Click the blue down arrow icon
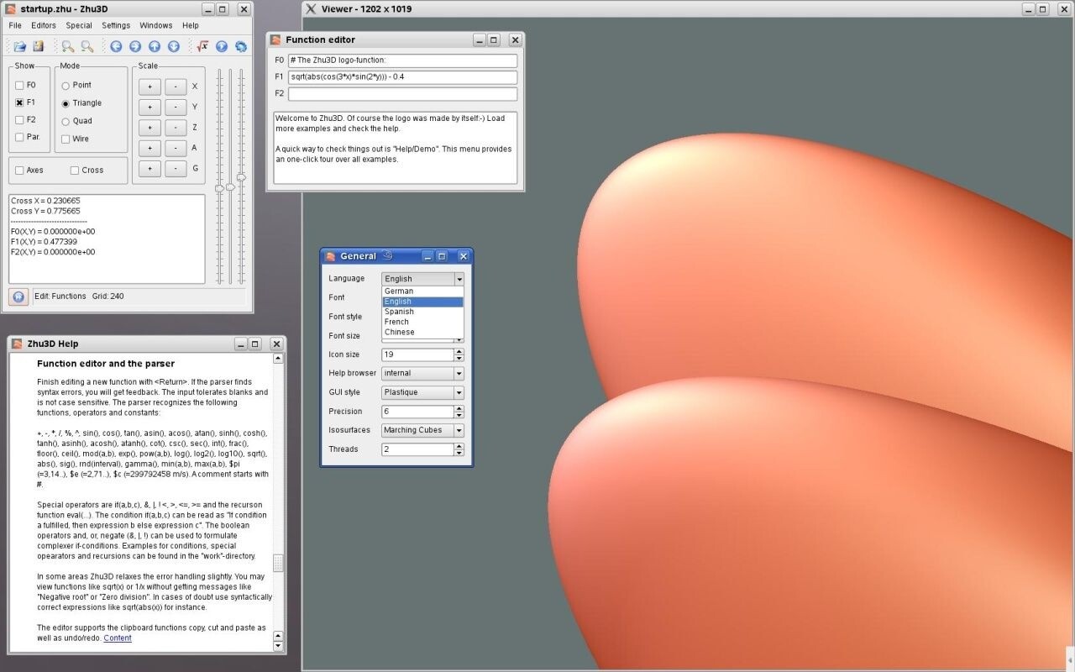 (173, 47)
